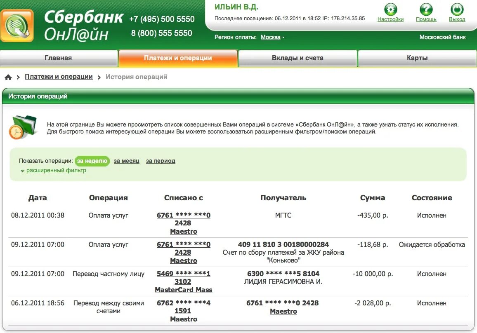
Task: Click the date 08.12.2011 00:38
Action: tap(38, 215)
